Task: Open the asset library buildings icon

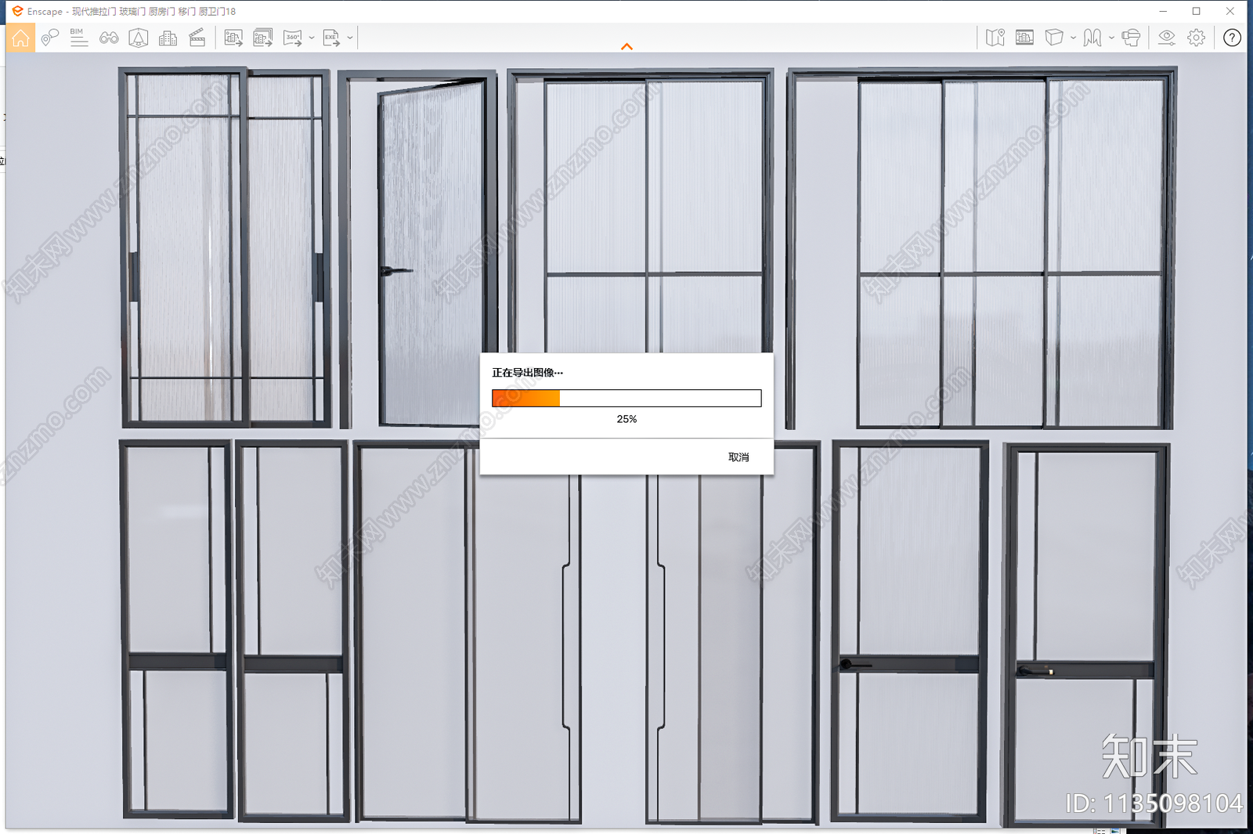Action: point(168,38)
